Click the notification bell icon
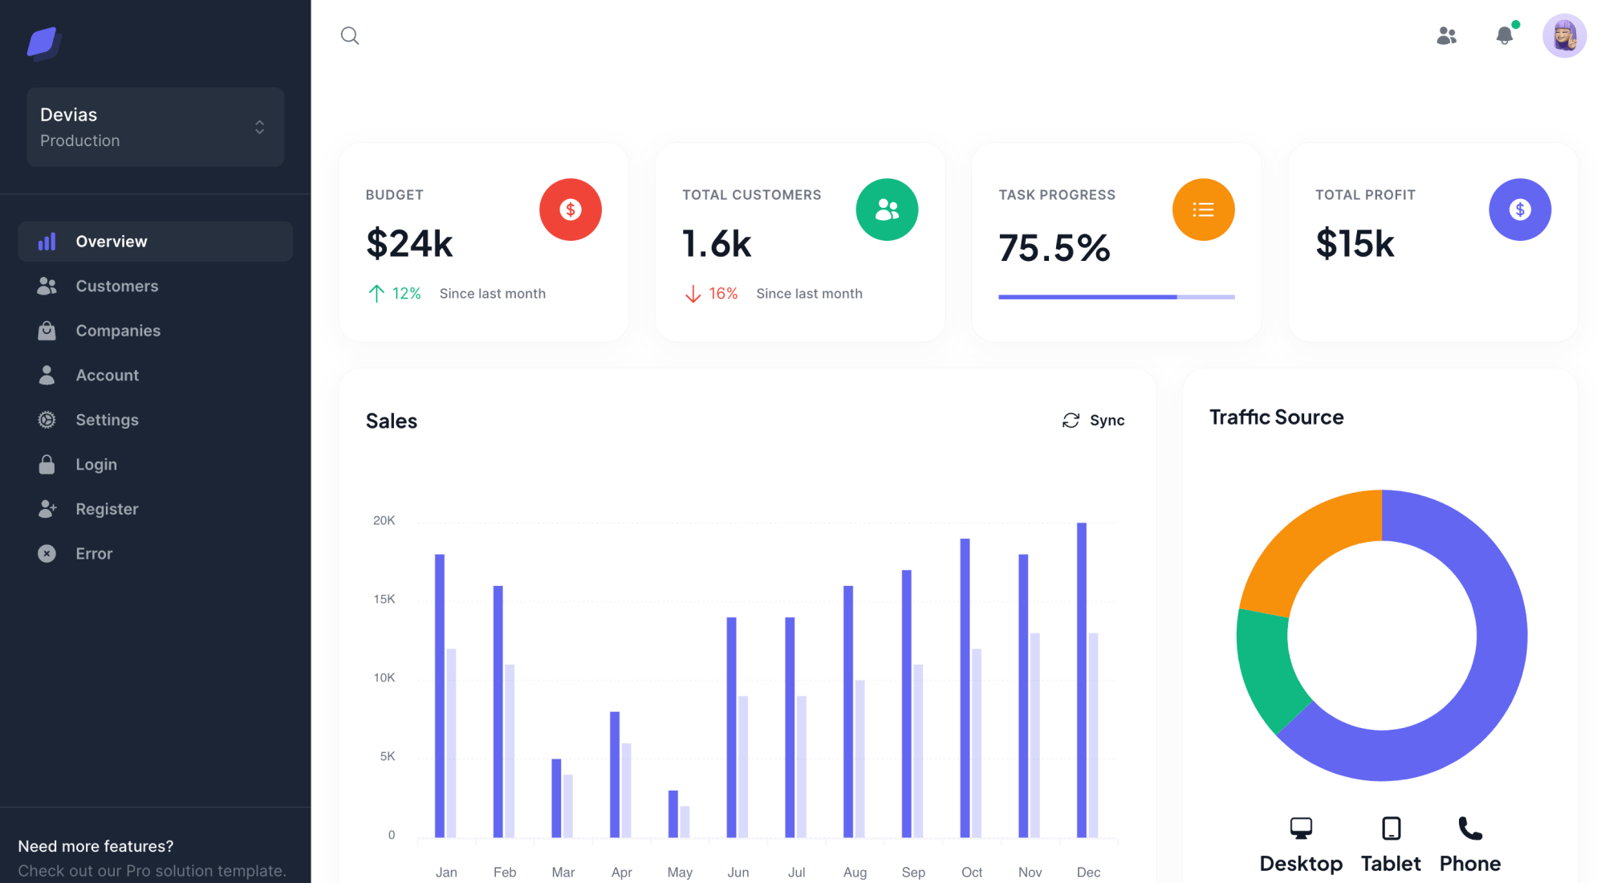The height and width of the screenshot is (883, 1605). [1505, 35]
